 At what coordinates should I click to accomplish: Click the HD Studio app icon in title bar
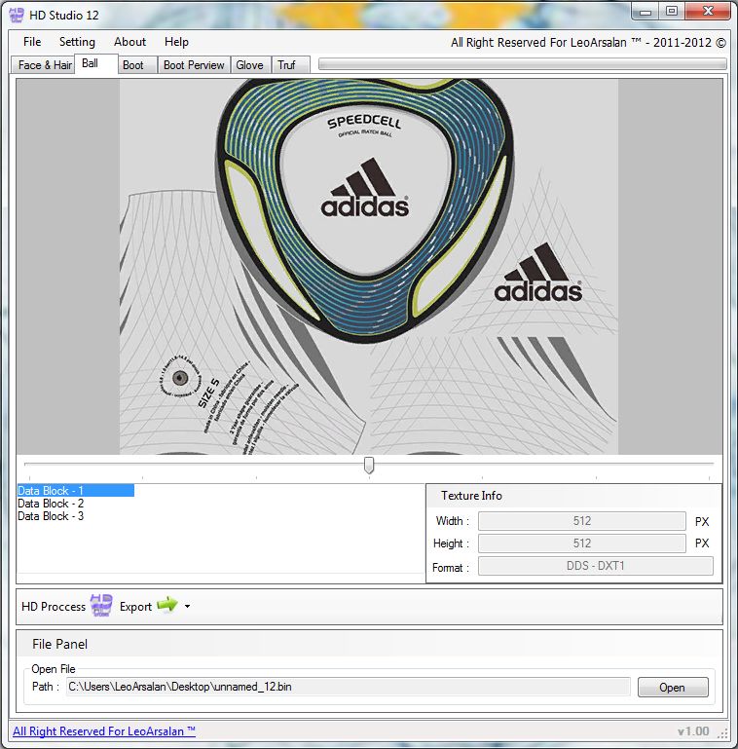point(16,15)
